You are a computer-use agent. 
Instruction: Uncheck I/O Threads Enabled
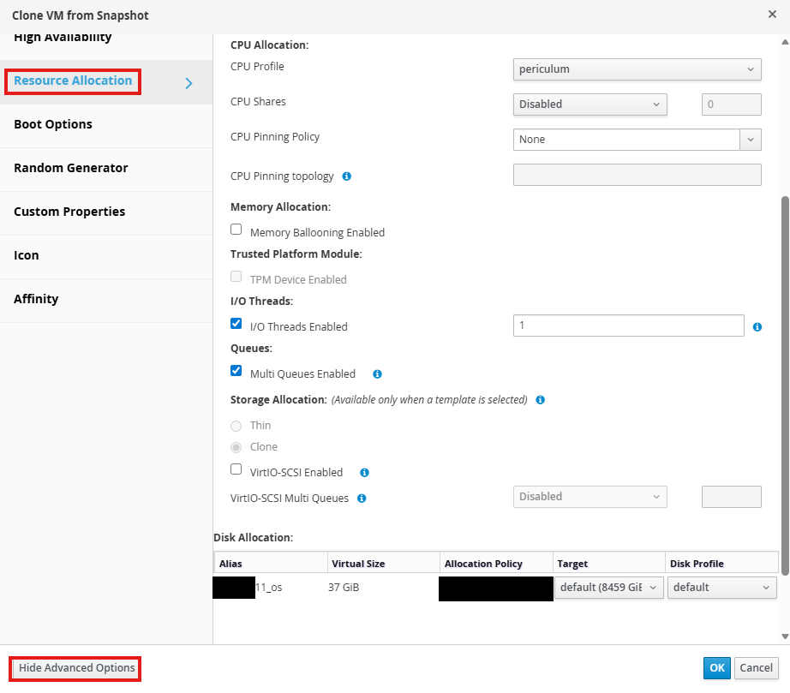point(236,324)
